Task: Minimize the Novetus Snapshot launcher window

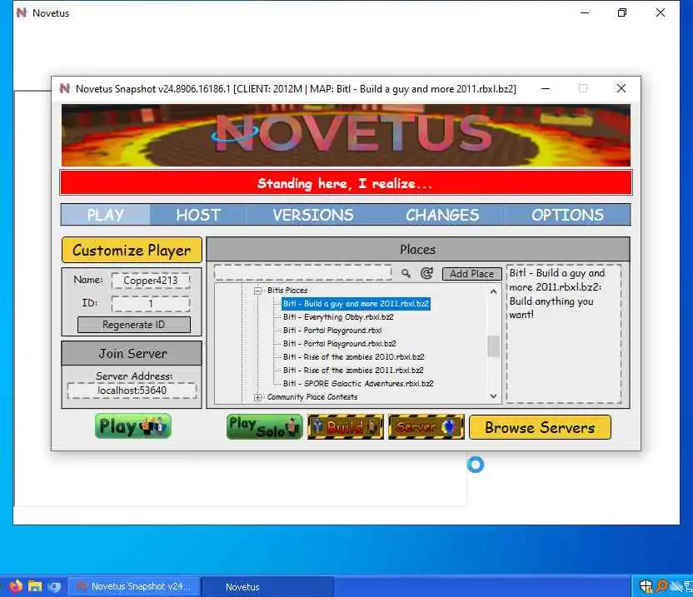Action: 546,88
